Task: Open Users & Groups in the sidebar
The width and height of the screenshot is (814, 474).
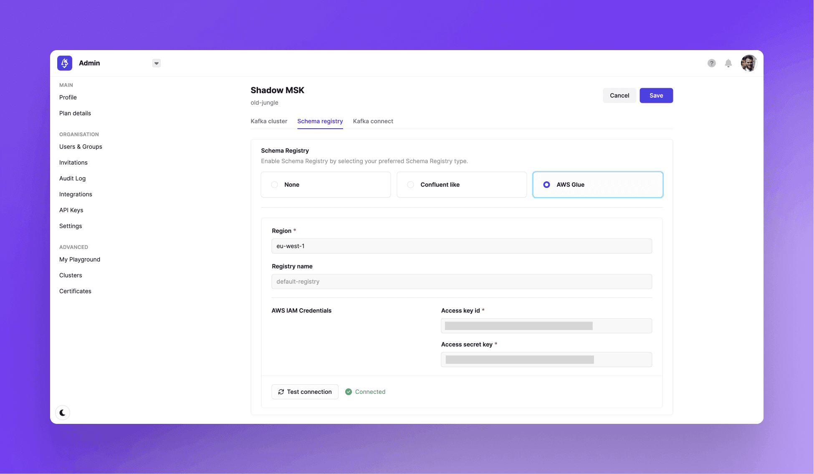Action: (81, 147)
